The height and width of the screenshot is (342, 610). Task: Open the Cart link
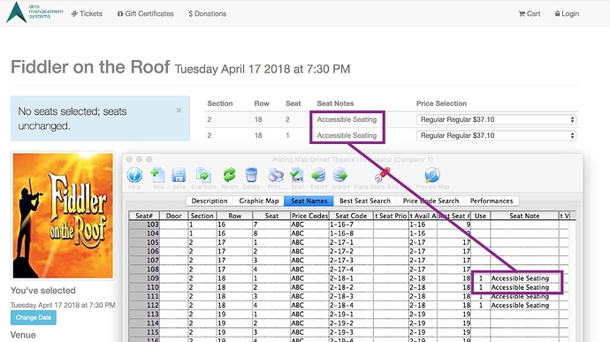pos(530,13)
